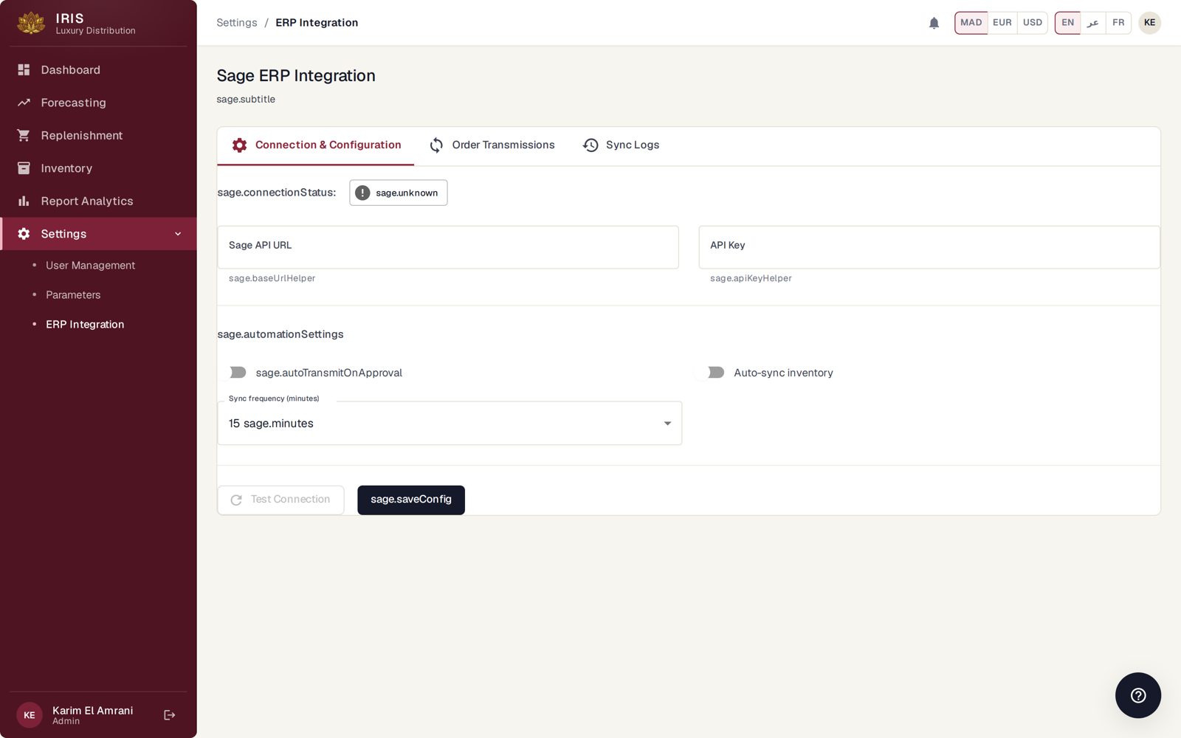Image resolution: width=1181 pixels, height=738 pixels.
Task: Click the history clock icon on Sync Logs
Action: [x=590, y=145]
